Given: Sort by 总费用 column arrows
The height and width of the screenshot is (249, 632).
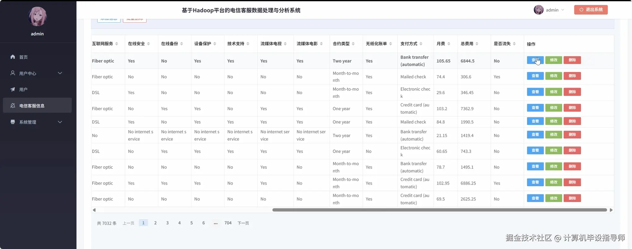Looking at the screenshot, I should (x=477, y=44).
